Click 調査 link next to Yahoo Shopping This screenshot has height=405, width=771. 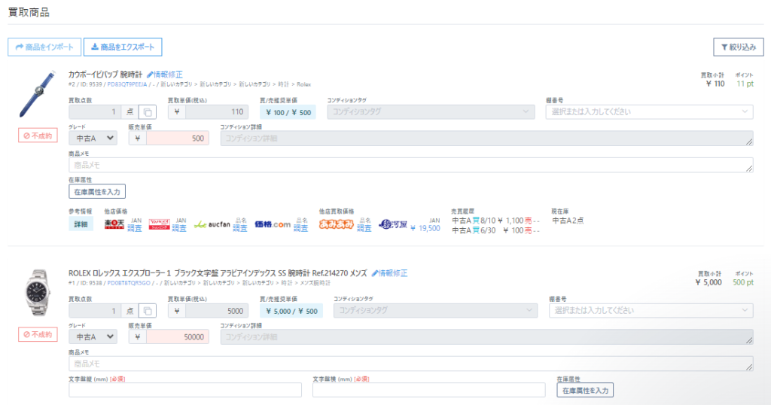179,229
